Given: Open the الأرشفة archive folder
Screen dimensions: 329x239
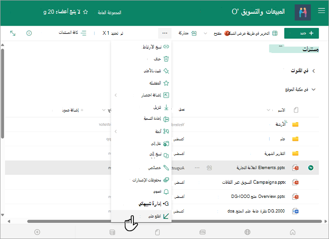Looking at the screenshot, I should point(281,124).
